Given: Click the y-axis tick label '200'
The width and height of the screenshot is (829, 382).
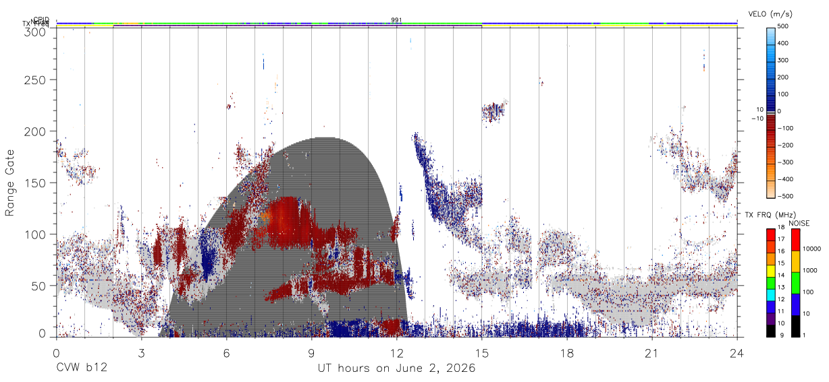Looking at the screenshot, I should point(36,131).
